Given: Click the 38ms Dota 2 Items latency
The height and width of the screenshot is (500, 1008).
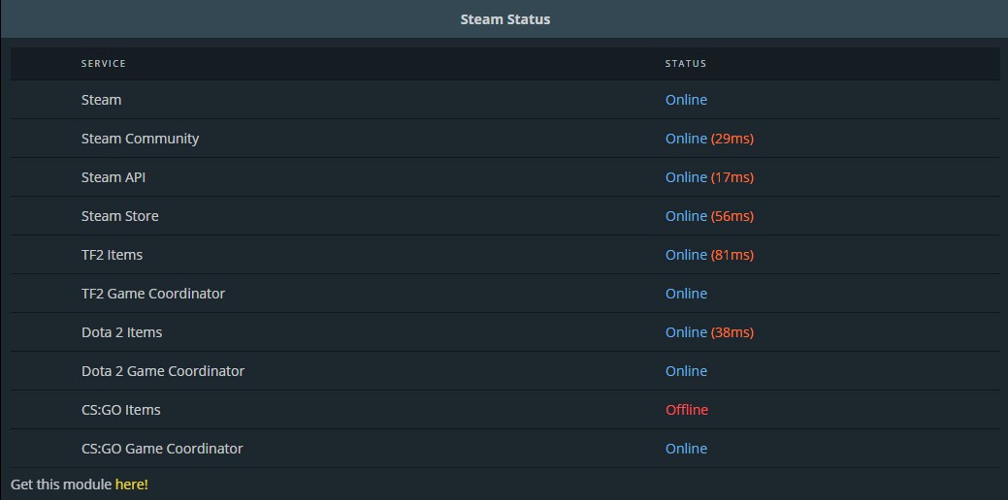Looking at the screenshot, I should [x=732, y=331].
